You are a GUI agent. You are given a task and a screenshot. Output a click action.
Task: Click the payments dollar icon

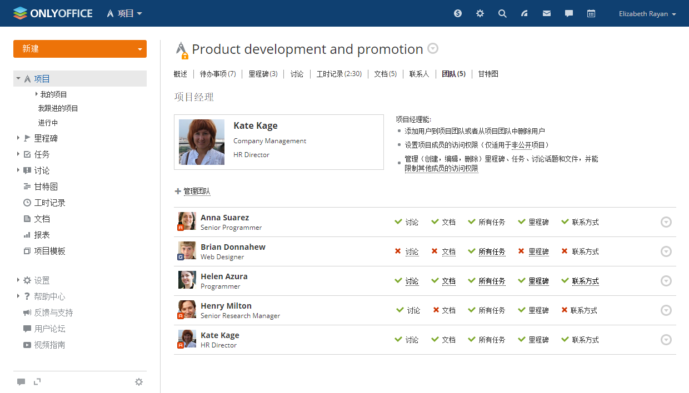pyautogui.click(x=458, y=13)
